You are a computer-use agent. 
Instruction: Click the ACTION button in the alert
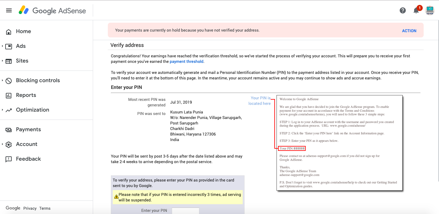pyautogui.click(x=409, y=31)
